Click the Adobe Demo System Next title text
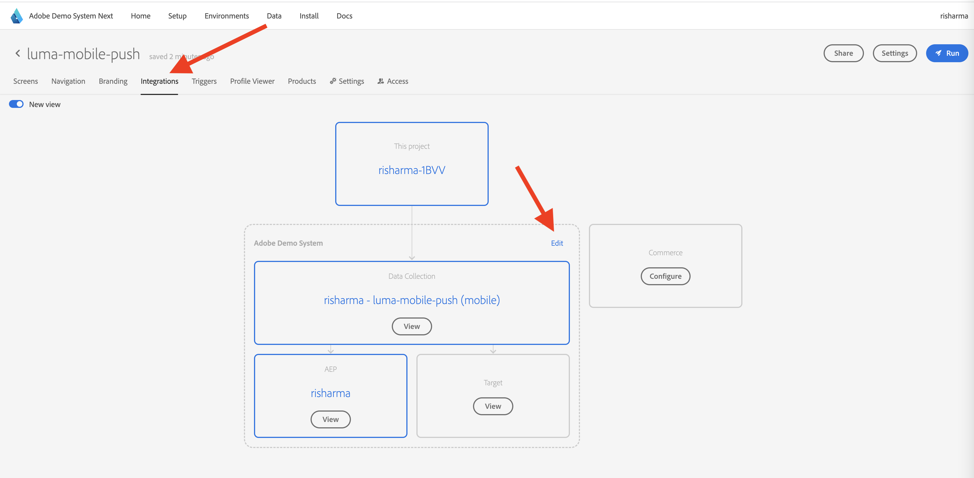The image size is (974, 478). (x=71, y=16)
